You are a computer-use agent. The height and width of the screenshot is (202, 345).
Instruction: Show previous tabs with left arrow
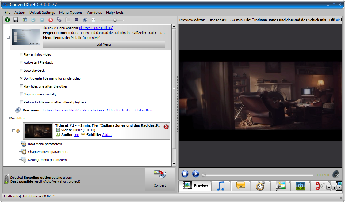click(x=334, y=188)
